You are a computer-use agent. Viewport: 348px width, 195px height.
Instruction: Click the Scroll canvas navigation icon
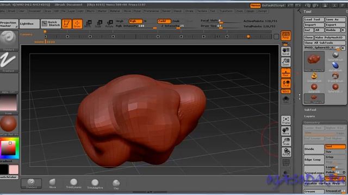286,51
